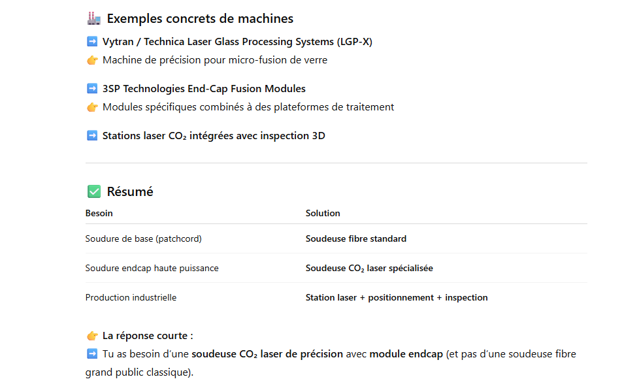Select the Production industrielle table cell
Screen dimensions: 622x392
(x=131, y=298)
